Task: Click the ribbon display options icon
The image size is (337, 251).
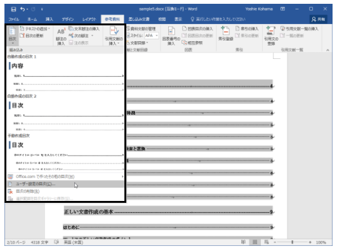Action: (x=282, y=9)
